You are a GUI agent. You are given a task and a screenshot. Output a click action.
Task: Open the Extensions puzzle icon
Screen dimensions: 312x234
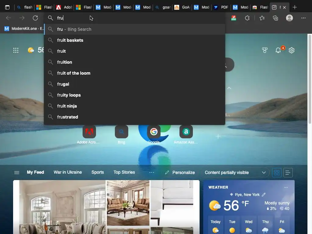coord(247,18)
